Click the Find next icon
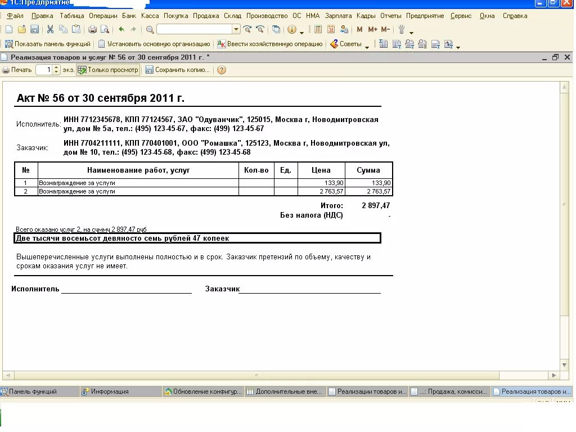This screenshot has height=432, width=576. (247, 29)
